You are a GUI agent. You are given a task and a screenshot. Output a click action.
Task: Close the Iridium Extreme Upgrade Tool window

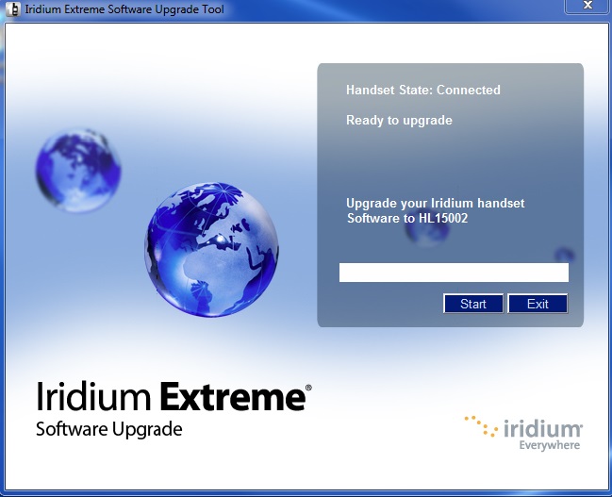pos(587,6)
